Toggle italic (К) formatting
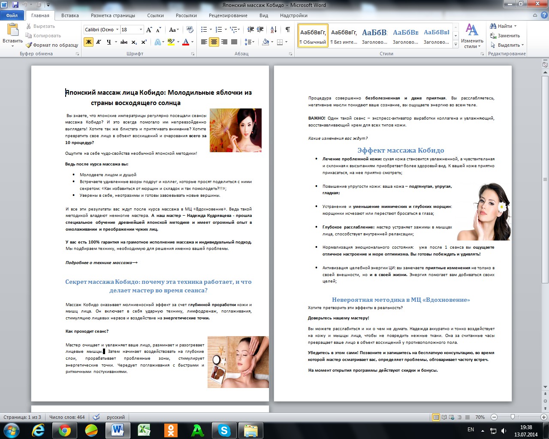 (x=99, y=42)
